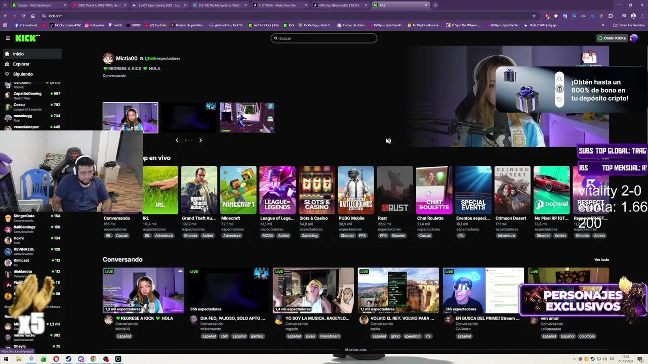Image resolution: width=648 pixels, height=364 pixels.
Task: Focus the Buscar search field
Action: tap(324, 38)
